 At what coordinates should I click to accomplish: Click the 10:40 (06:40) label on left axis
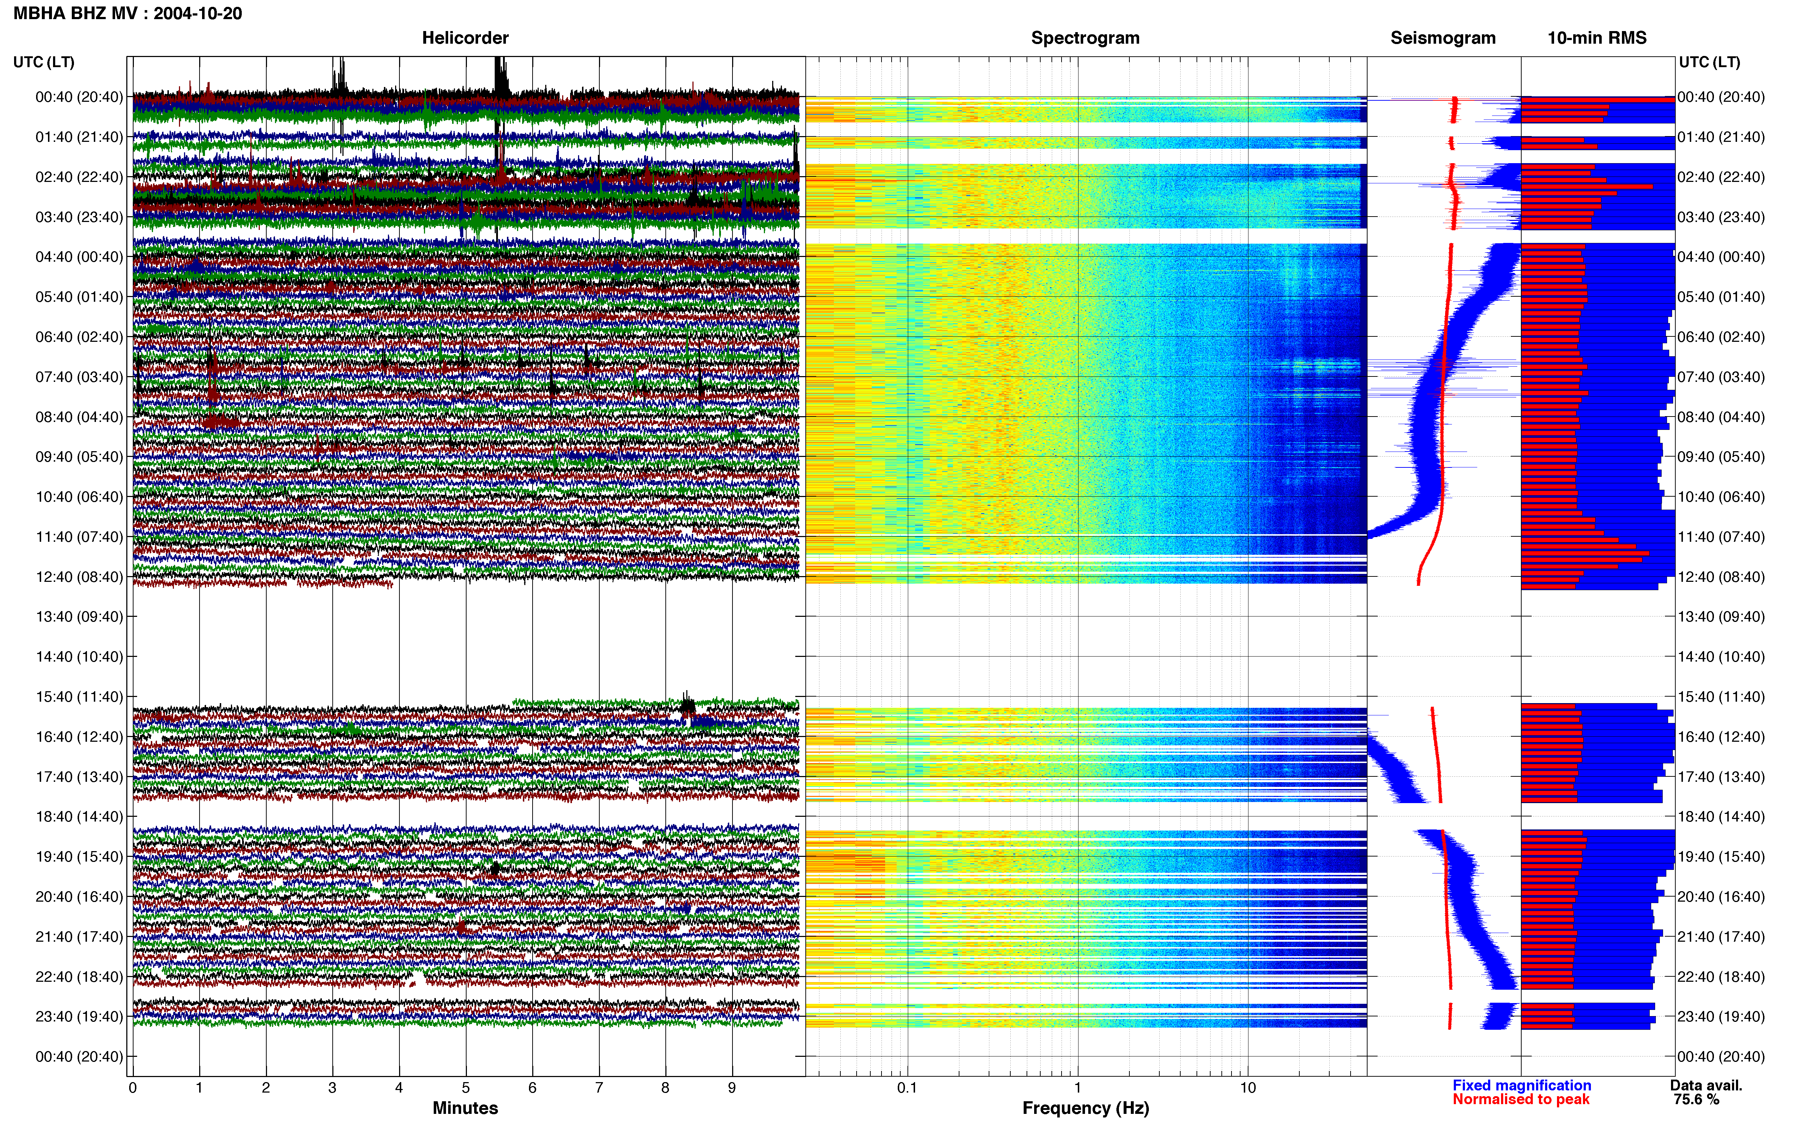tap(79, 497)
